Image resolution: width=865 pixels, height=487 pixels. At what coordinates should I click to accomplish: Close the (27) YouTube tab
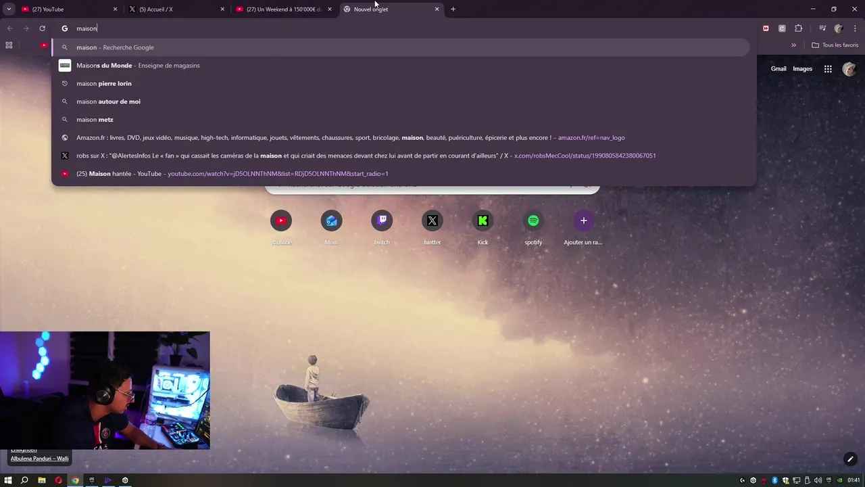click(115, 9)
